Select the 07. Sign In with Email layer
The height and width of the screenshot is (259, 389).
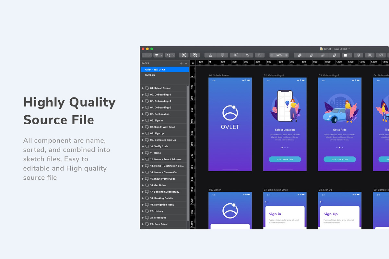pyautogui.click(x=164, y=127)
